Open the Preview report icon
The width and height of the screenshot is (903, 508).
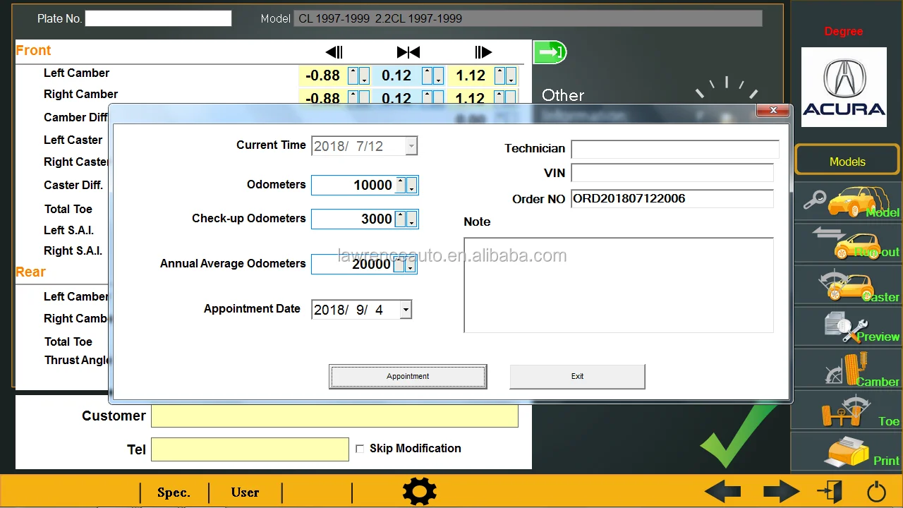coord(847,328)
